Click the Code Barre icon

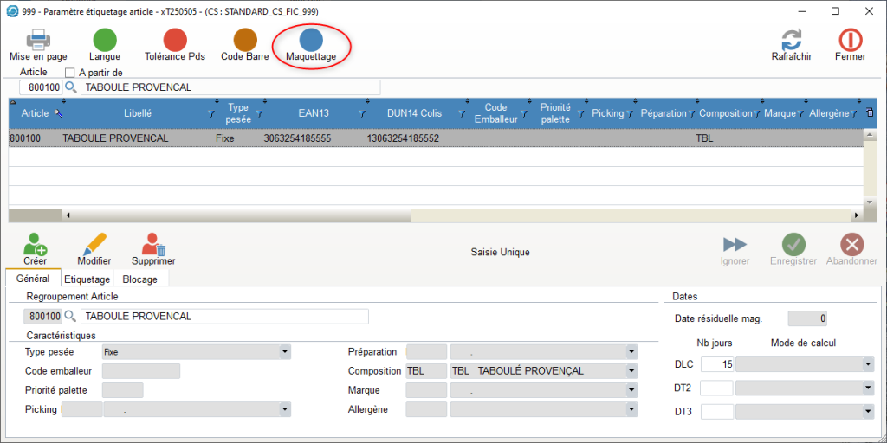pos(245,40)
